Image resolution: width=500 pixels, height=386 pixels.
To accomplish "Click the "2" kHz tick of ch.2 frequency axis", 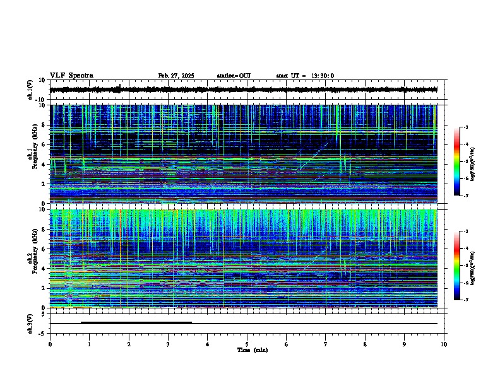I will pyautogui.click(x=44, y=288).
